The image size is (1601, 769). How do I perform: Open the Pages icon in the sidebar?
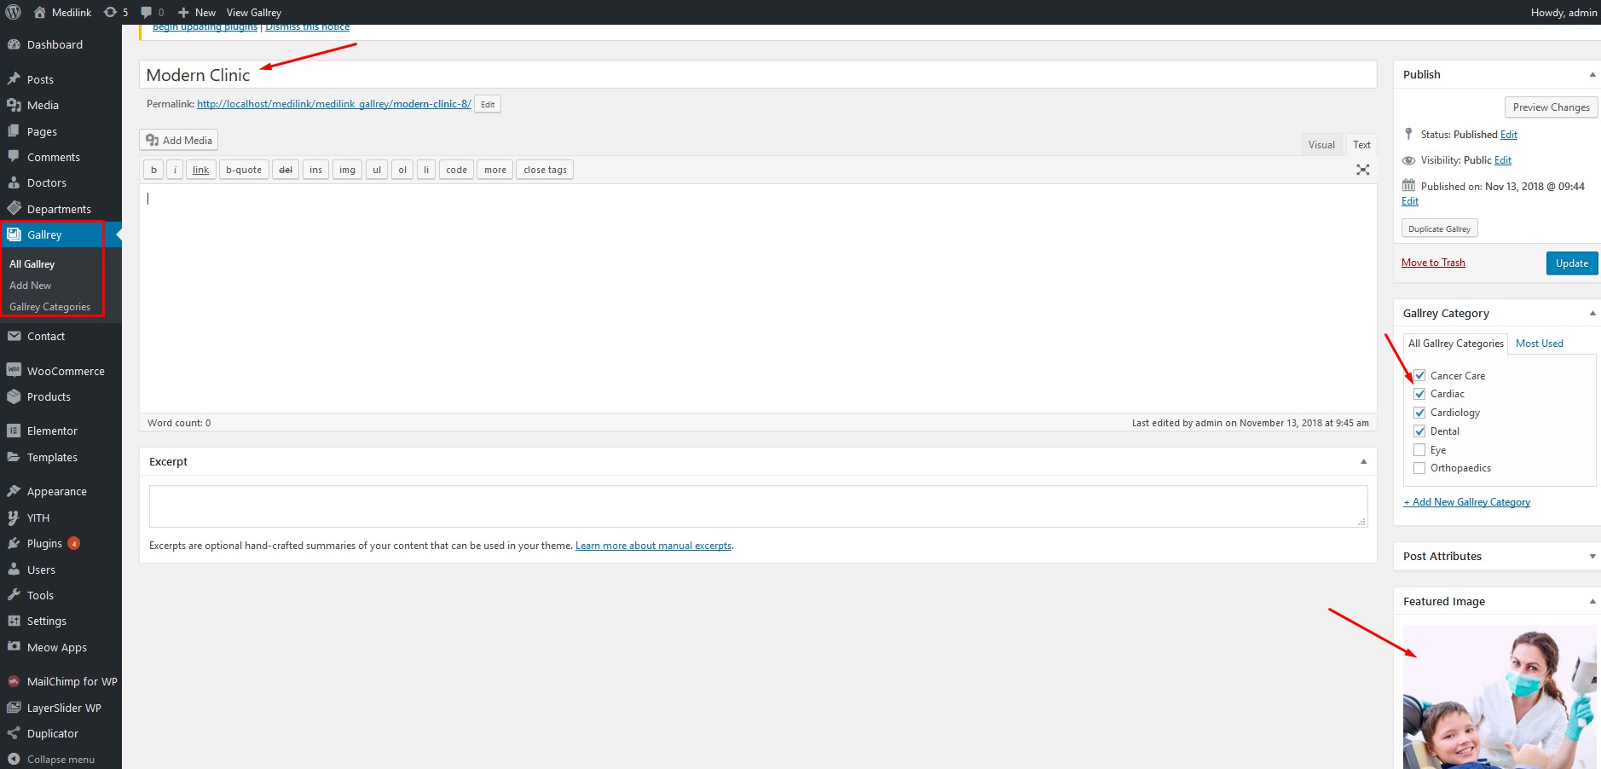coord(14,131)
